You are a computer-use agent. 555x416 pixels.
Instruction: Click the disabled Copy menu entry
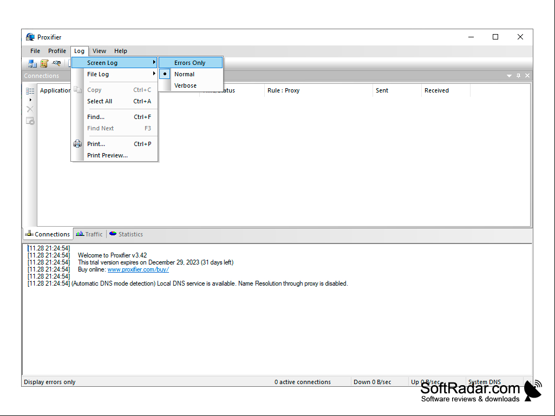coord(114,90)
